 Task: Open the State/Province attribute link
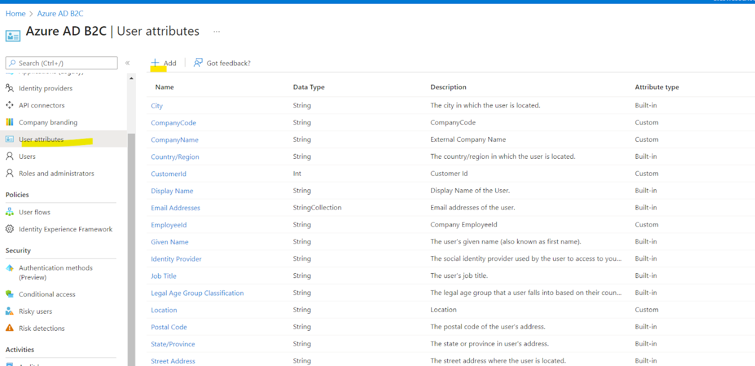point(173,344)
